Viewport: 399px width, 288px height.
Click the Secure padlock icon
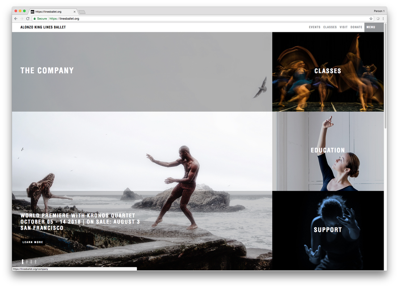[x=35, y=19]
